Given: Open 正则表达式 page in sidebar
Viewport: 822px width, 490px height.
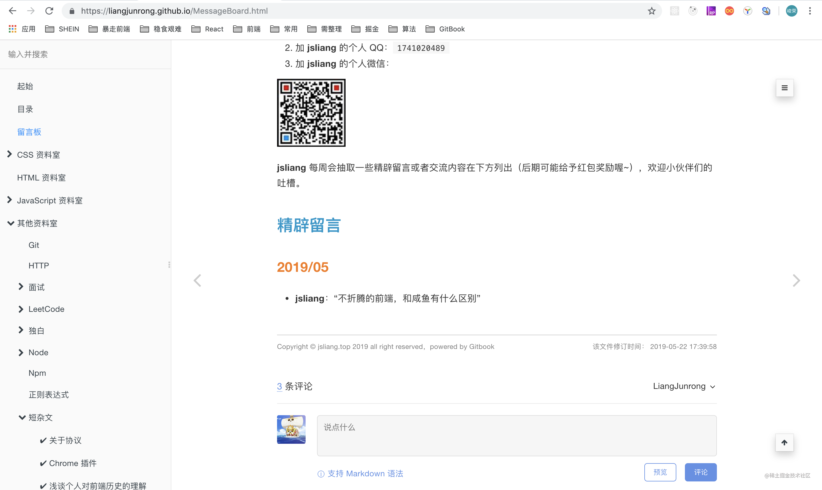Looking at the screenshot, I should (x=49, y=395).
